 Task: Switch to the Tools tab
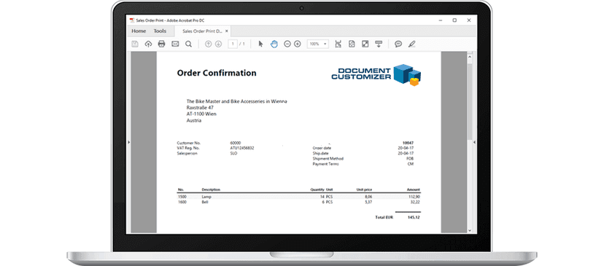[x=160, y=31]
